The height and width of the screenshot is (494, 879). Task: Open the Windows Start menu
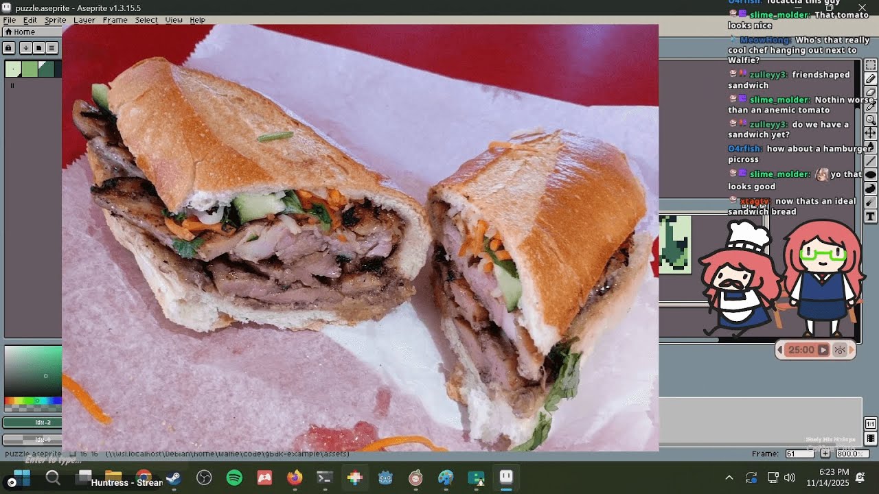(21, 478)
